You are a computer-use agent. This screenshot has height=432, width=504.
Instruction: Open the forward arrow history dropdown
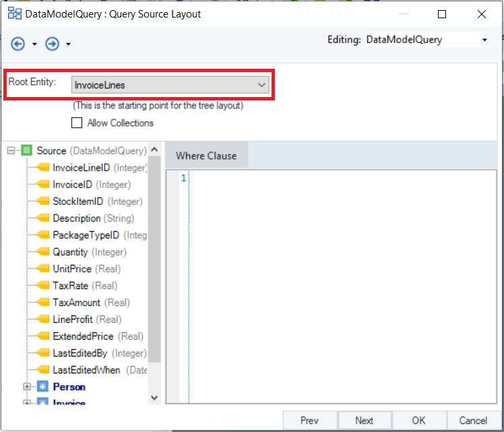pyautogui.click(x=68, y=44)
